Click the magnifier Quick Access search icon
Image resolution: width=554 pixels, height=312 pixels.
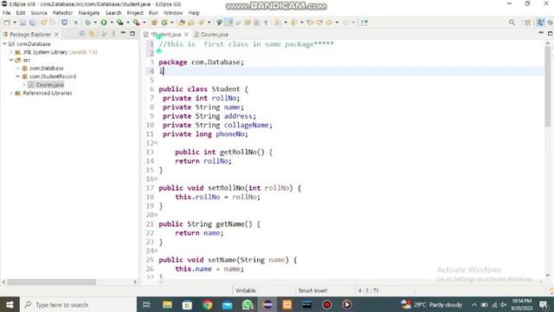click(512, 23)
